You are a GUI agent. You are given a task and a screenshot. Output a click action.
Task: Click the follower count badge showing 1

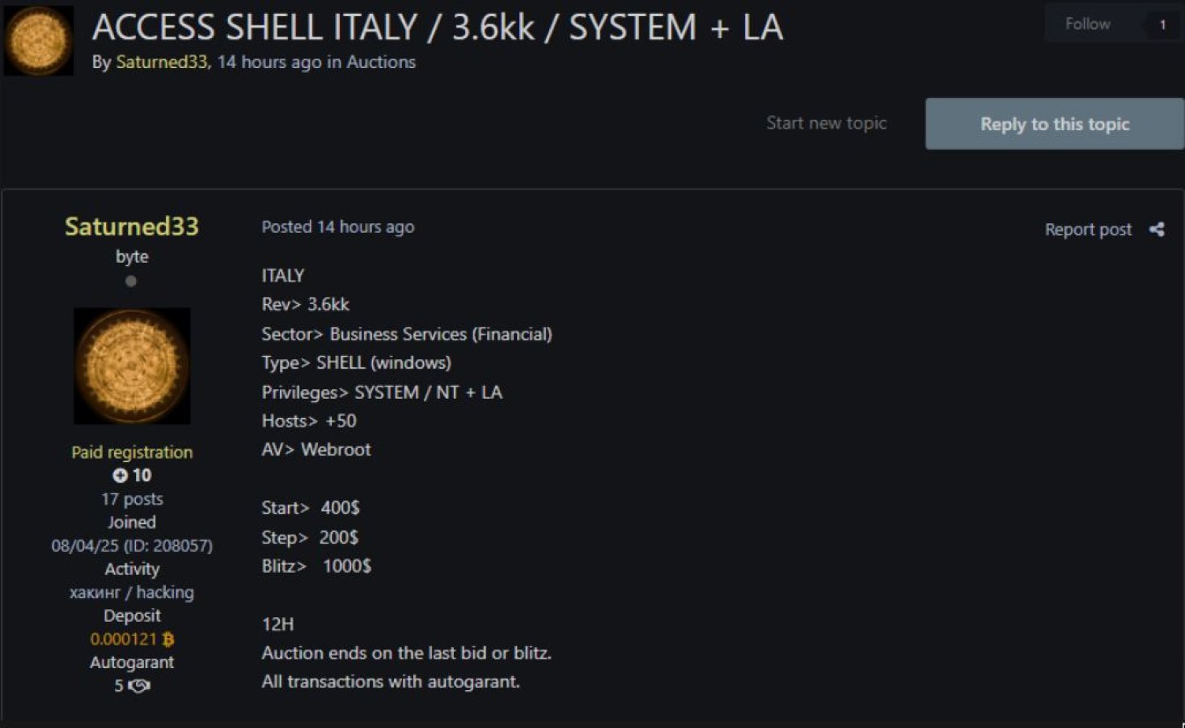tap(1162, 24)
